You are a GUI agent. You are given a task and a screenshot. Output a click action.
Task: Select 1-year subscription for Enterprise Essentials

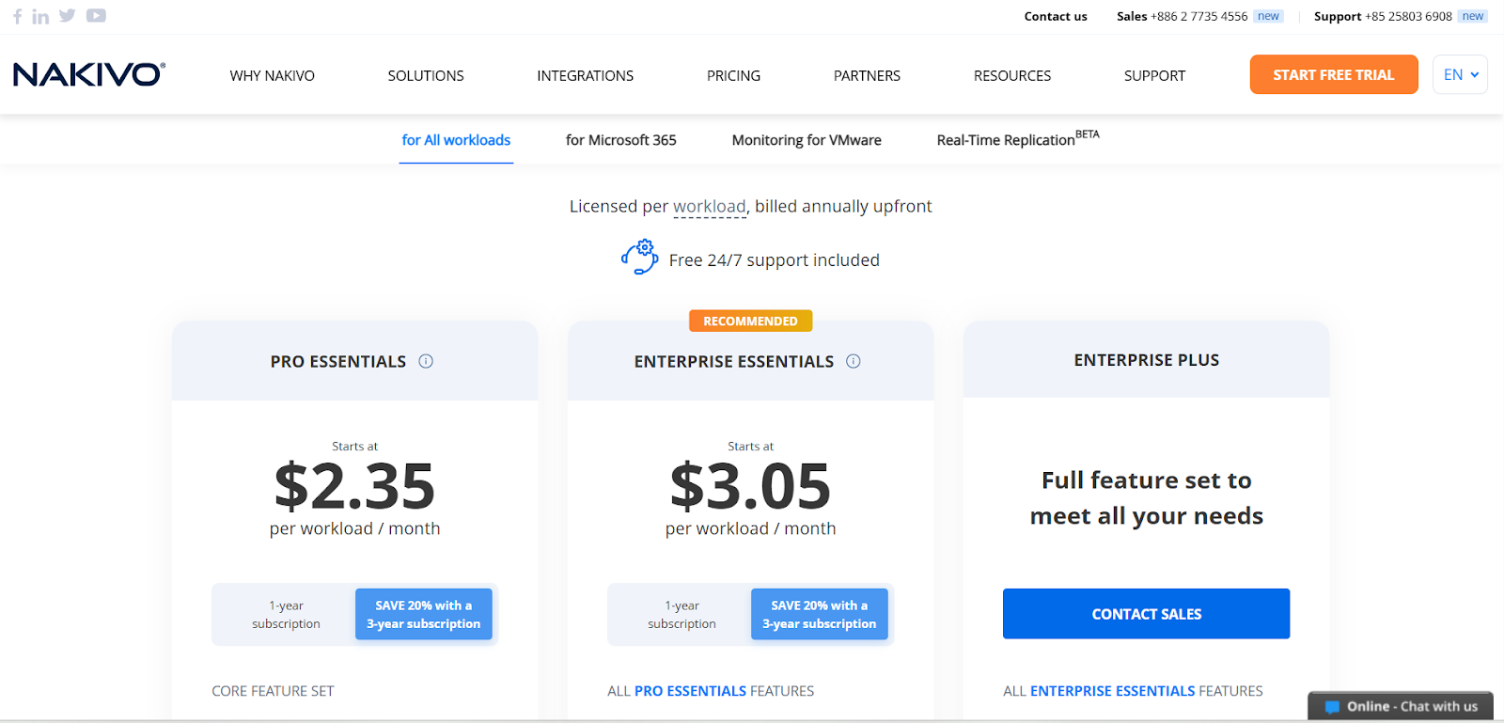coord(681,615)
